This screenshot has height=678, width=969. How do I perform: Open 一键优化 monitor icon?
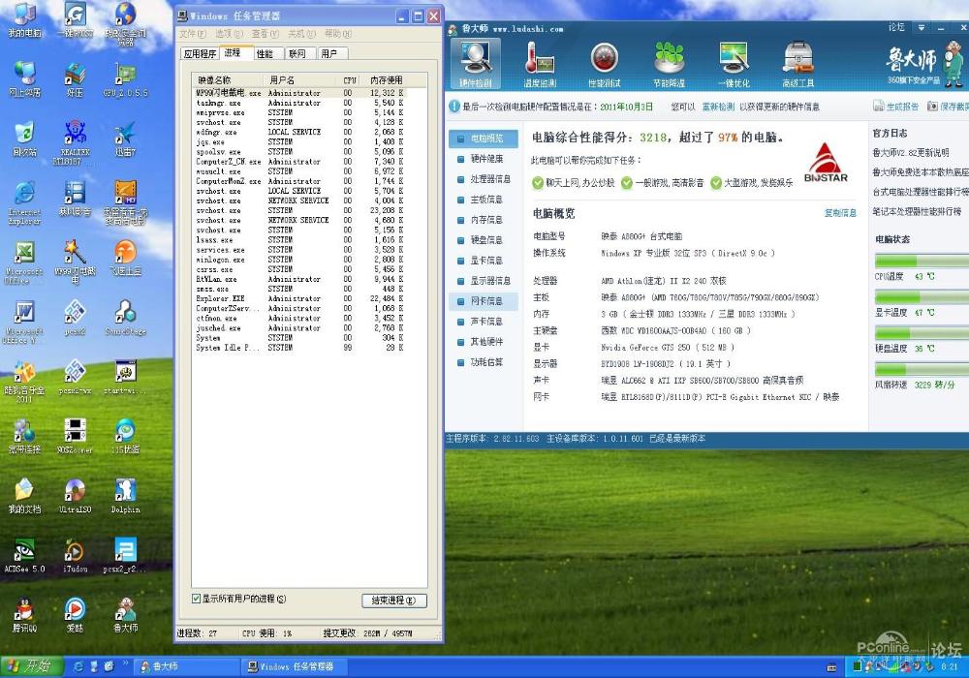(x=734, y=64)
